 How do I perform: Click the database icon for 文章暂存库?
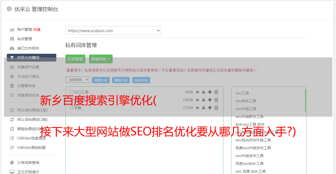[12, 86]
